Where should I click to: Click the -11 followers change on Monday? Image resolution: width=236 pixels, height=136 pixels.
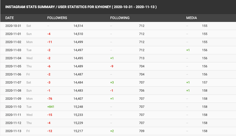[x=50, y=42]
